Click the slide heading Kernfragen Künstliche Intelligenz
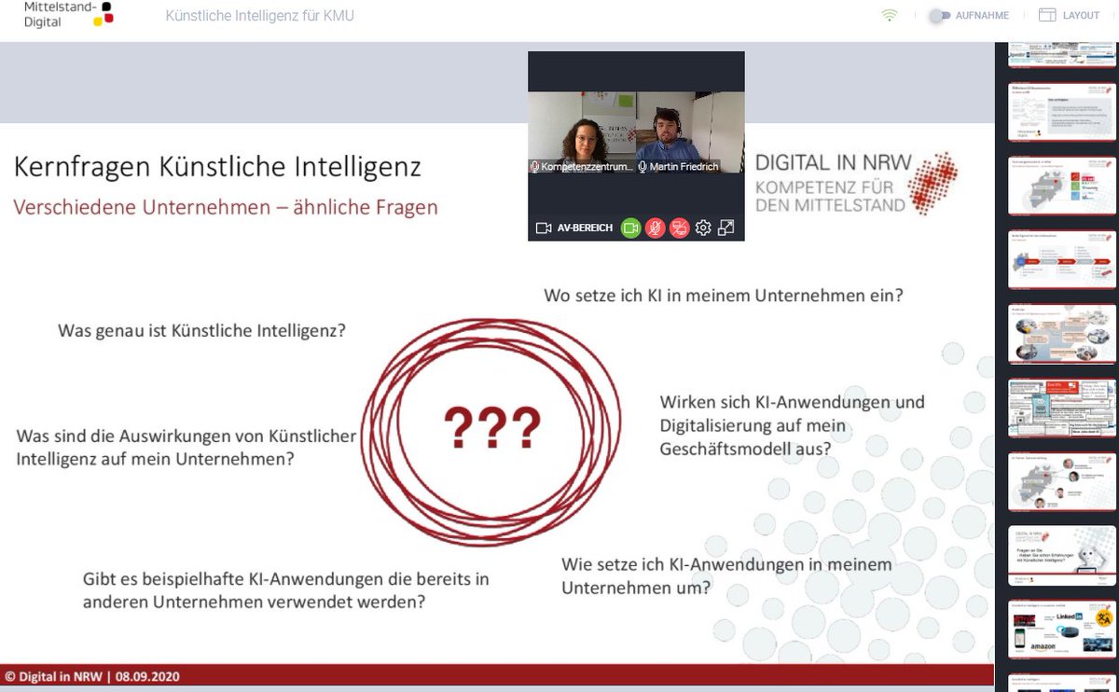Viewport: 1119px width, 692px height. coord(217,167)
